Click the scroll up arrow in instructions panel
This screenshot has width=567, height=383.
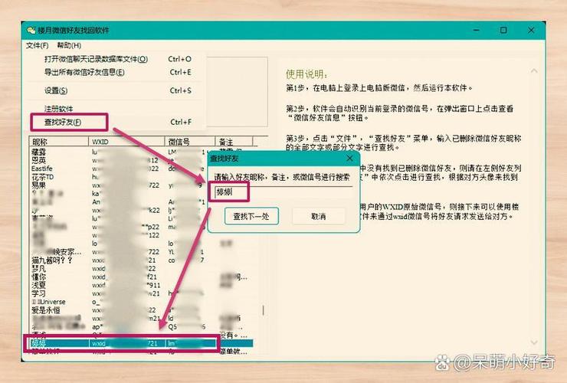(x=534, y=71)
